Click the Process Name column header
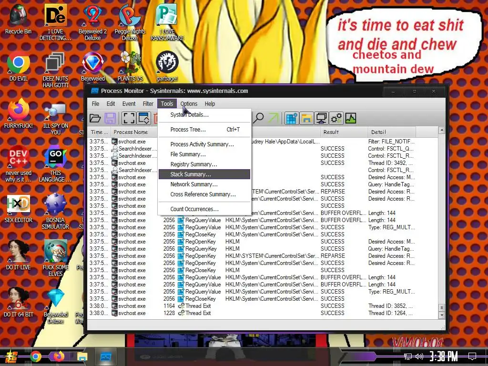488x366 pixels. [134, 132]
